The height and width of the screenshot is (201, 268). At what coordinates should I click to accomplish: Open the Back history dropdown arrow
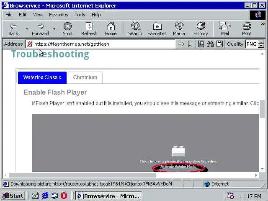click(27, 29)
